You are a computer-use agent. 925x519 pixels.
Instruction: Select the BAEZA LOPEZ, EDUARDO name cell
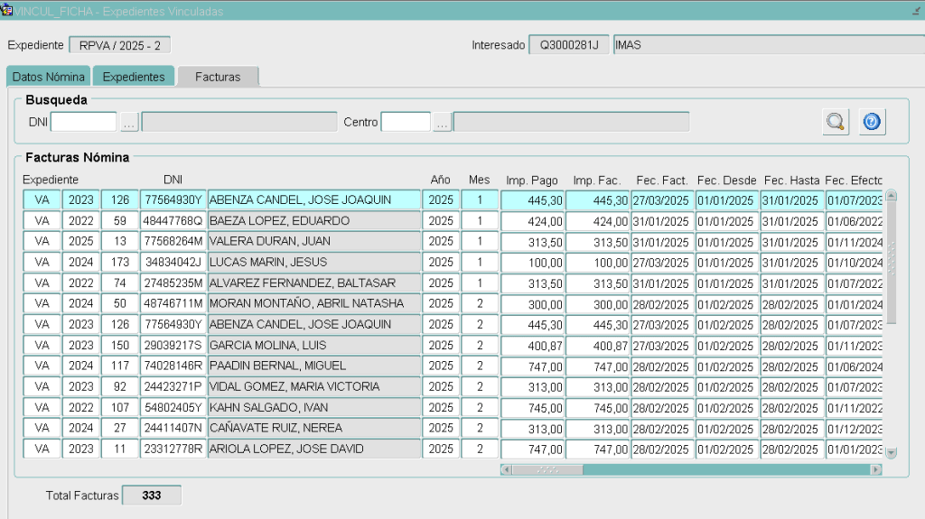314,221
